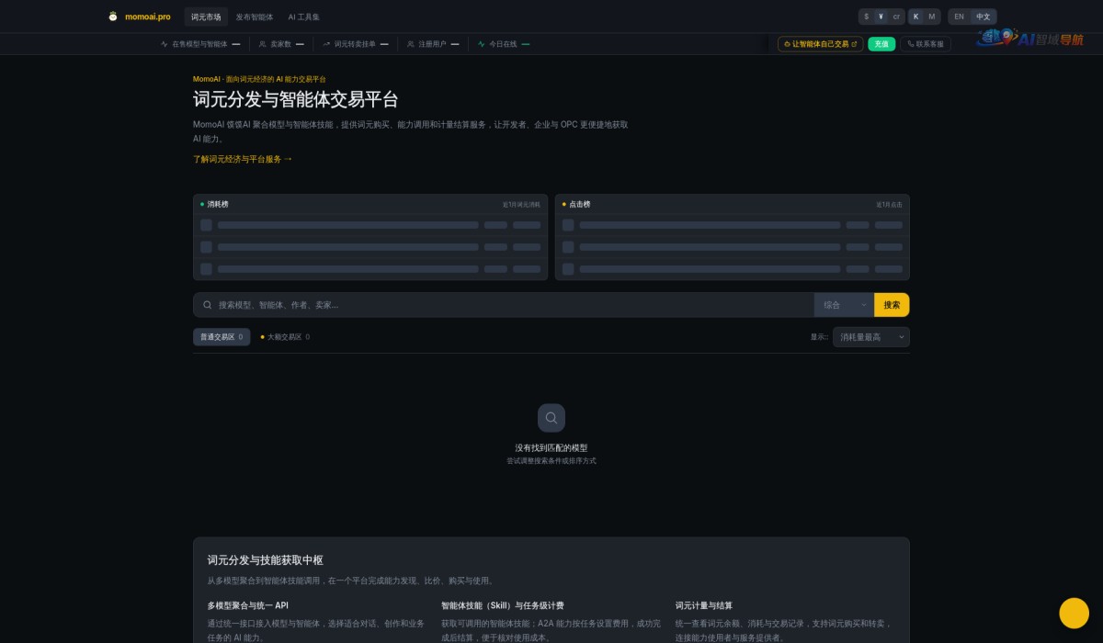Click the 近1月词元消耗 label

click(521, 204)
